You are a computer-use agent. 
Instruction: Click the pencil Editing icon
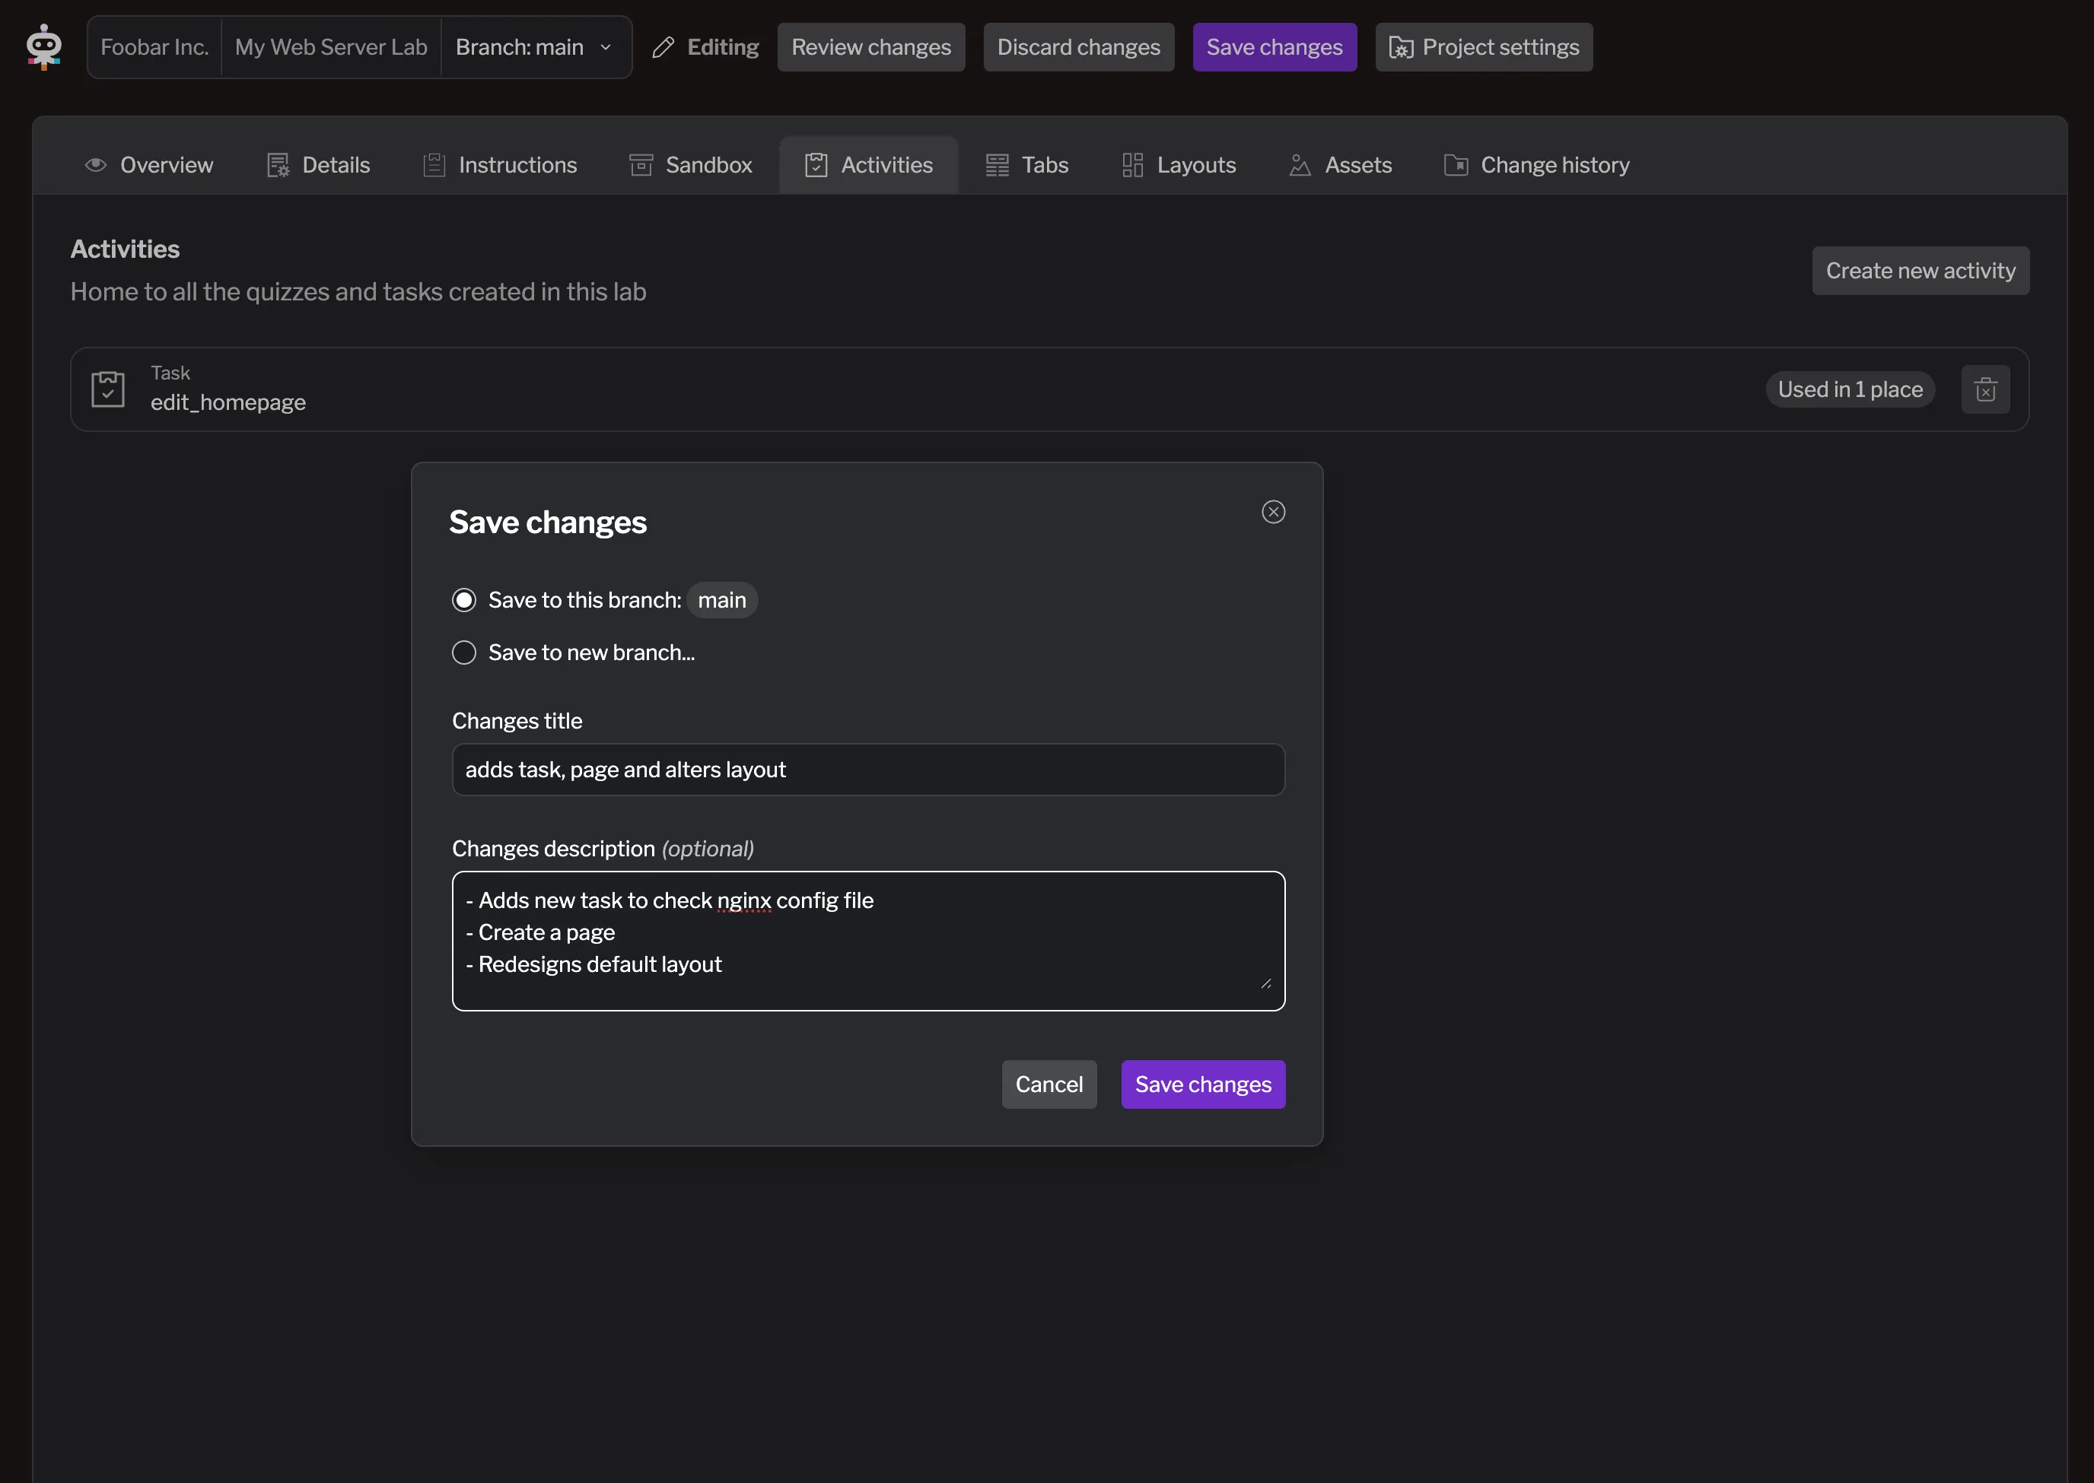point(664,47)
